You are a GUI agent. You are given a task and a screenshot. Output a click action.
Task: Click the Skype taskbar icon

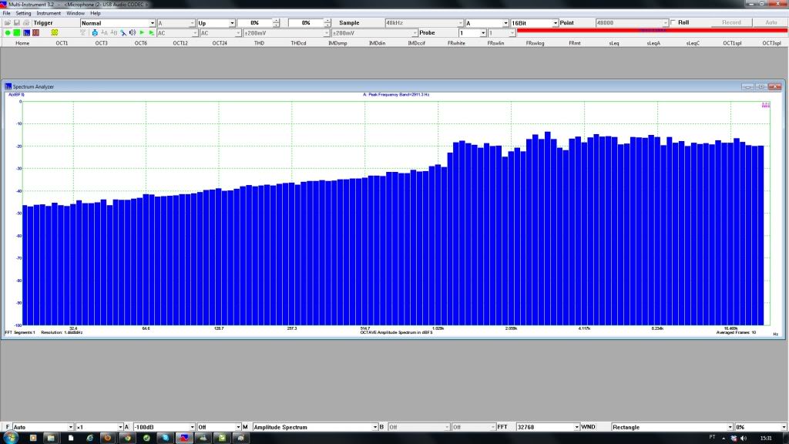165,438
